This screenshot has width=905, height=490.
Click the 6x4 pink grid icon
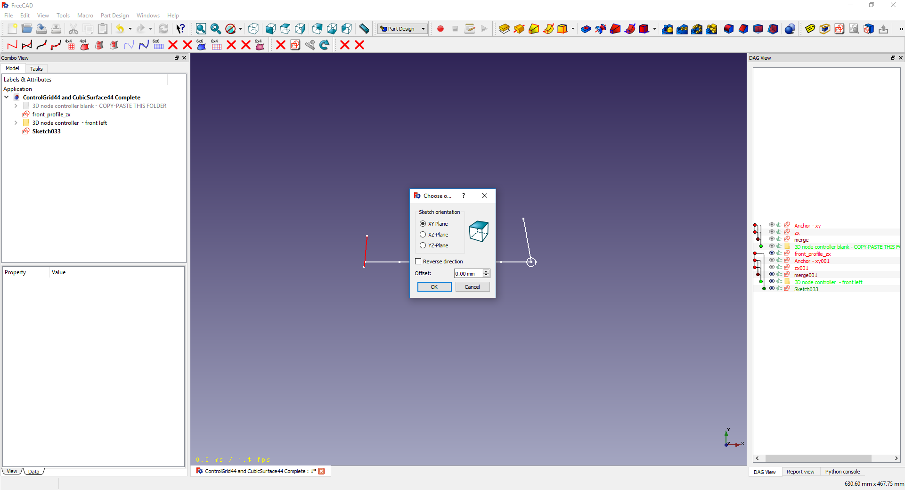(216, 45)
